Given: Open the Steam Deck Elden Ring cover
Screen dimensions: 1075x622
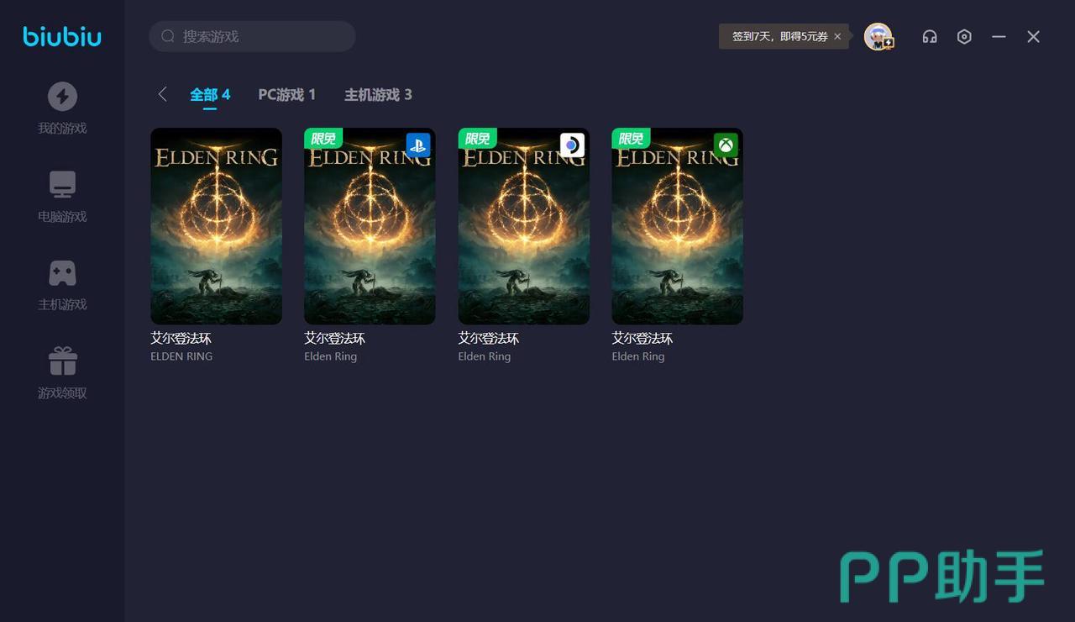Looking at the screenshot, I should point(523,226).
